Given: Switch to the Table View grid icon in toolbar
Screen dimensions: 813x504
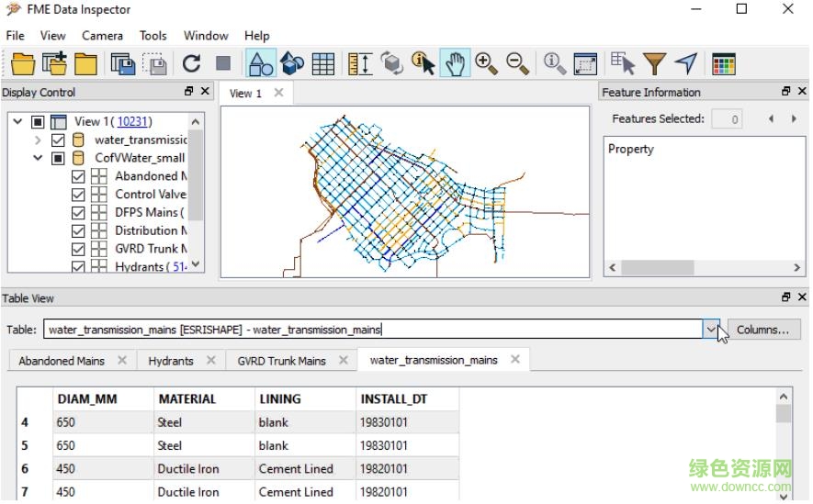Looking at the screenshot, I should (322, 63).
